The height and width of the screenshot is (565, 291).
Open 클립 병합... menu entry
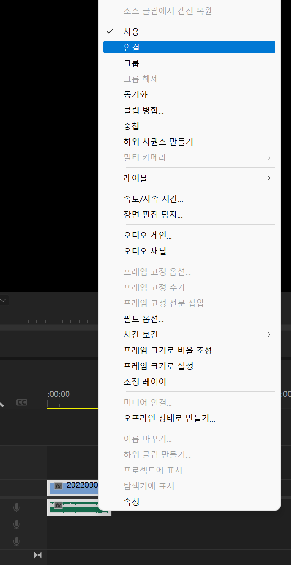(189, 111)
